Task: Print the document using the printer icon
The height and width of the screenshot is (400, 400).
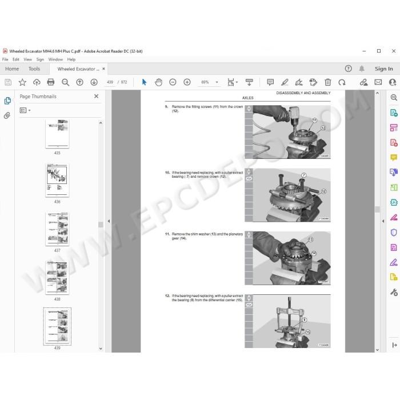Action: tap(51, 82)
